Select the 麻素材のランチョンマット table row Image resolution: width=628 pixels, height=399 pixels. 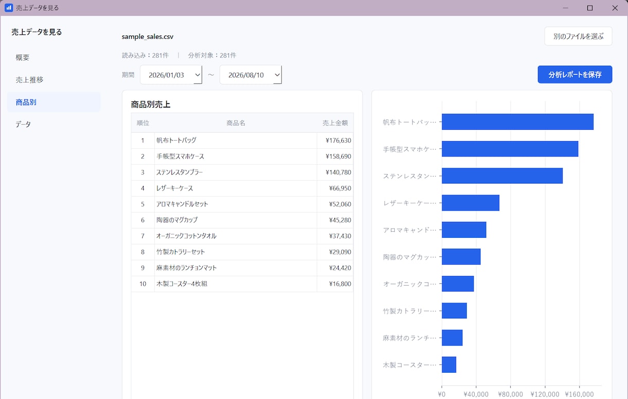[242, 268]
